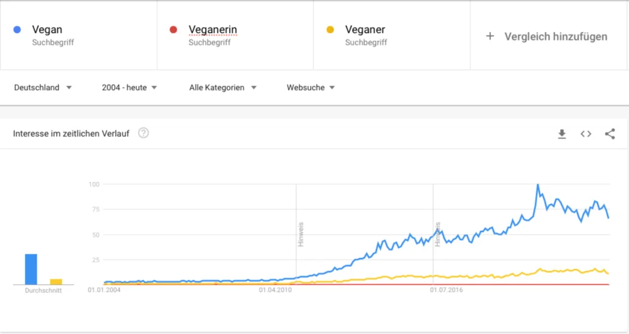Open help for Interesse im zeitlichen Verlauf
The height and width of the screenshot is (334, 629).
(x=143, y=133)
